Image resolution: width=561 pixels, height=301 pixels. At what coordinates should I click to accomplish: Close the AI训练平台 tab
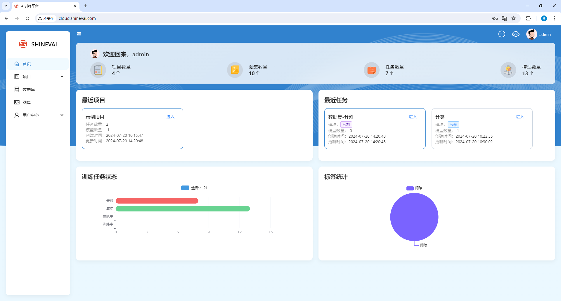click(x=75, y=6)
